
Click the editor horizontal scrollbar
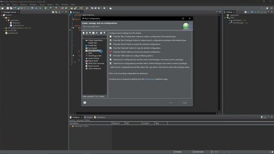tap(146, 113)
